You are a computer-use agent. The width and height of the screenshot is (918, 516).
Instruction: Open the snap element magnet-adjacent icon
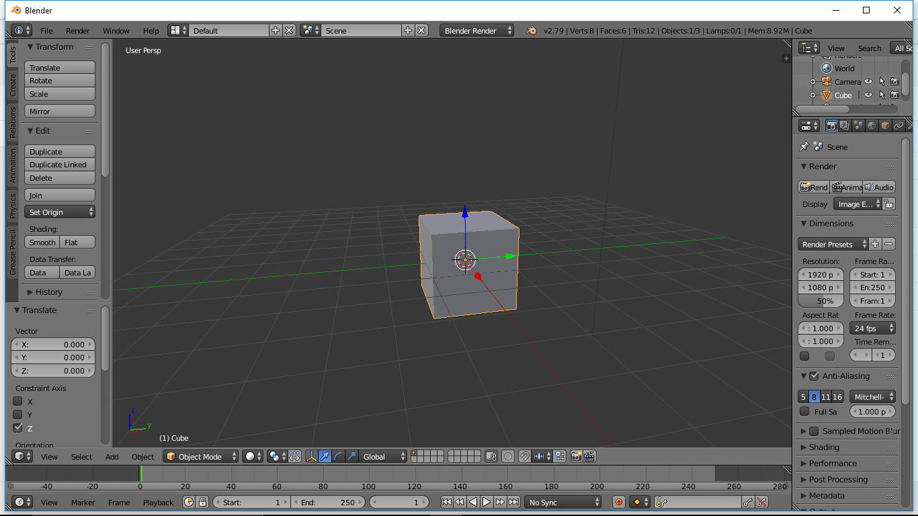[x=542, y=456]
